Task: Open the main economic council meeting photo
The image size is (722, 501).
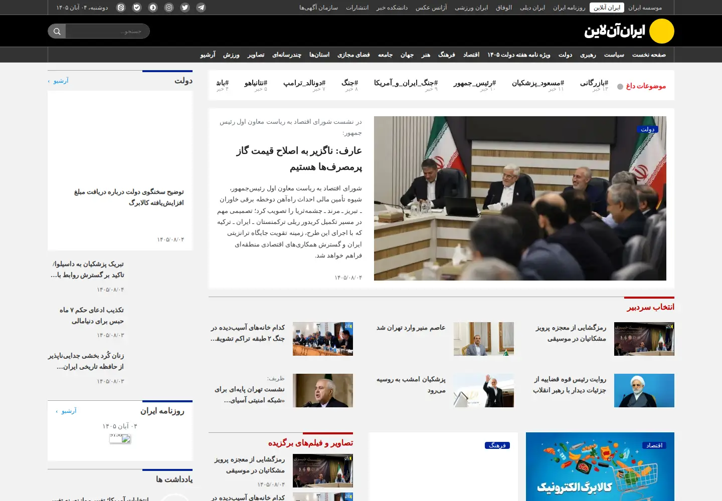Action: [520, 198]
